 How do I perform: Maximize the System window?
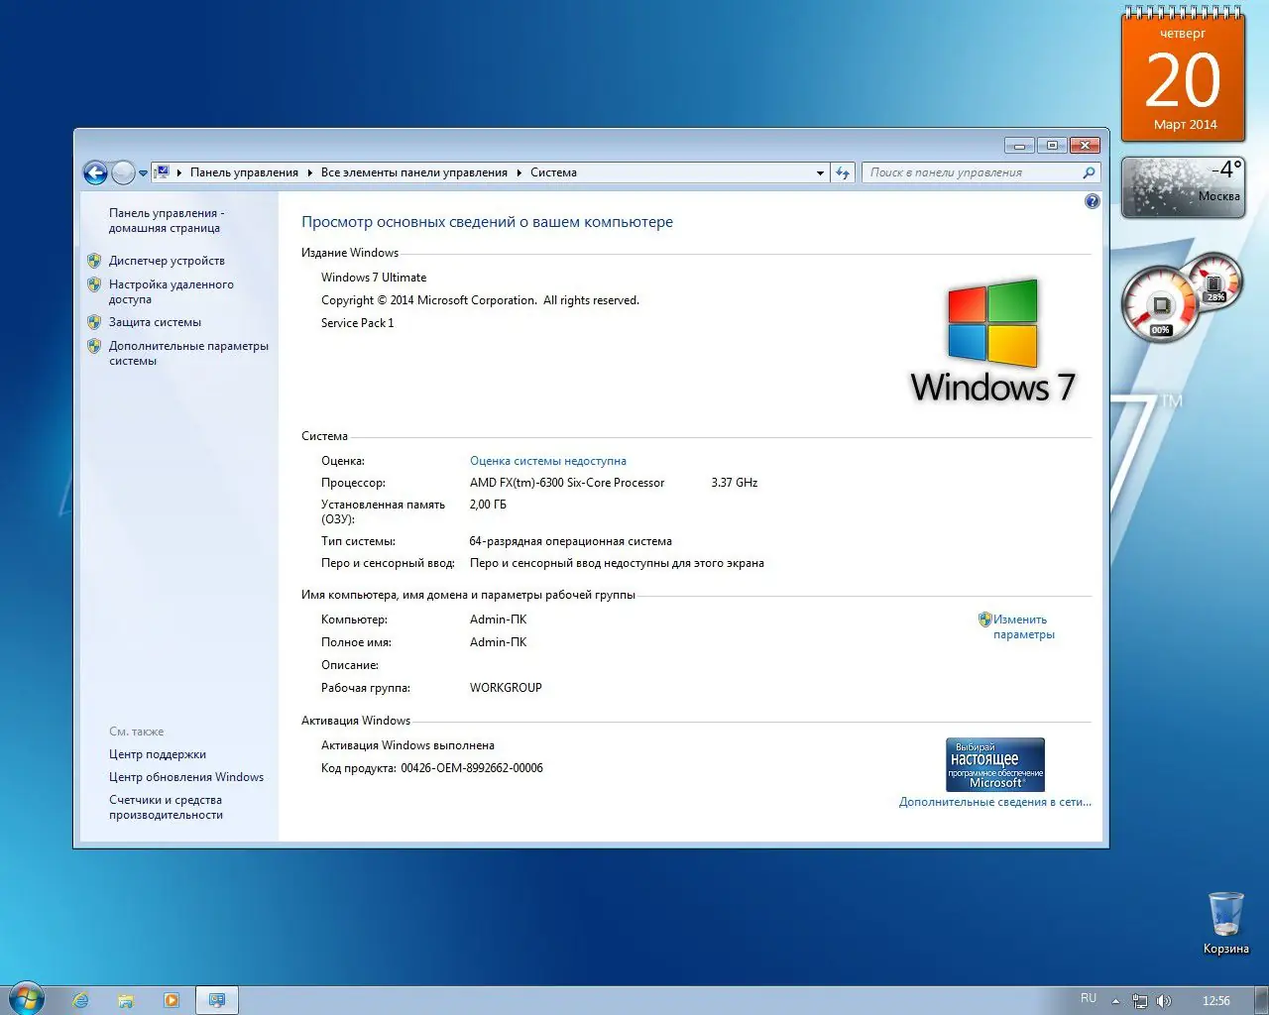(x=1052, y=146)
